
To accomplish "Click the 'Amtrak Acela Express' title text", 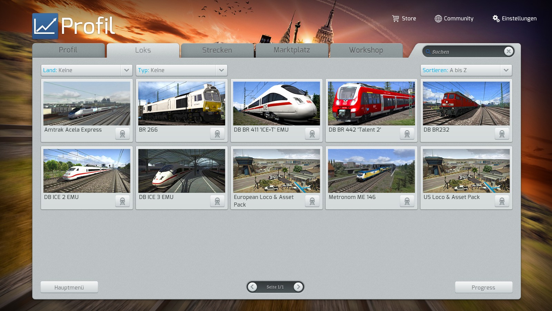I will point(73,130).
